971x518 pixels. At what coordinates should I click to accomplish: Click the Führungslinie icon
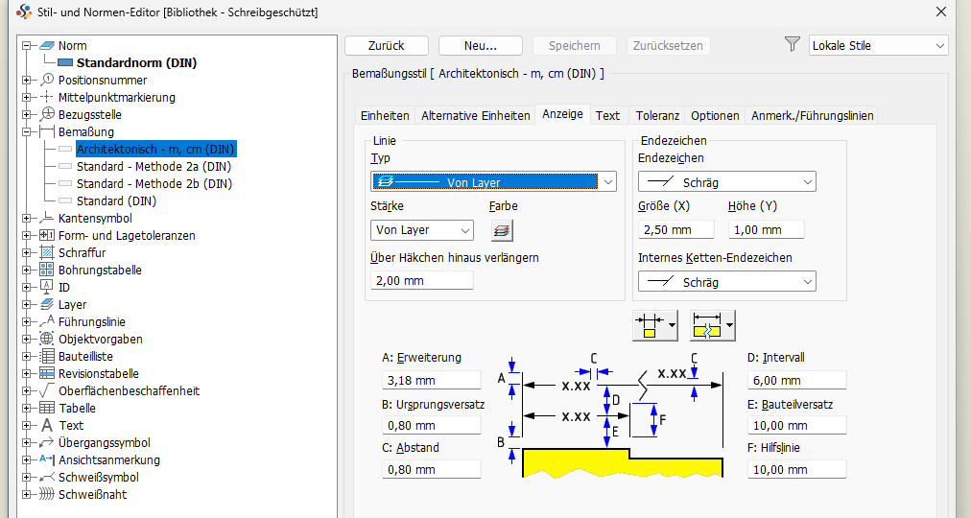click(47, 321)
